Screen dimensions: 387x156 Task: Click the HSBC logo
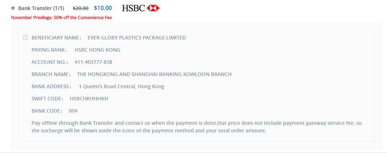[x=141, y=8]
